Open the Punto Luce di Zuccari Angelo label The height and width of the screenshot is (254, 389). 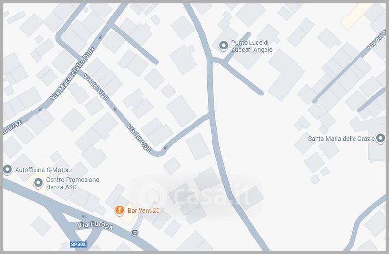coord(252,46)
